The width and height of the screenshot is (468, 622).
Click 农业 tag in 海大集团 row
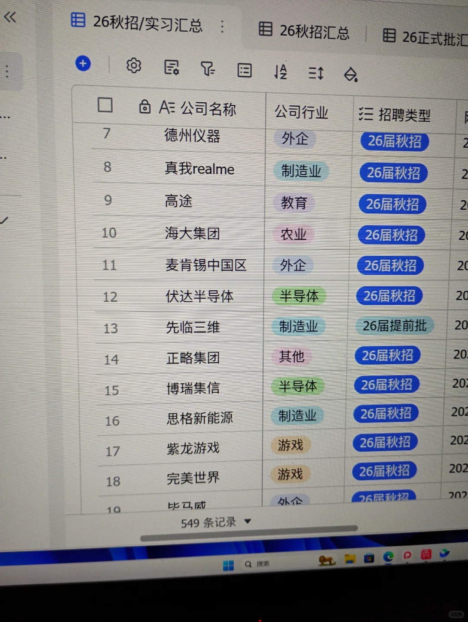293,234
